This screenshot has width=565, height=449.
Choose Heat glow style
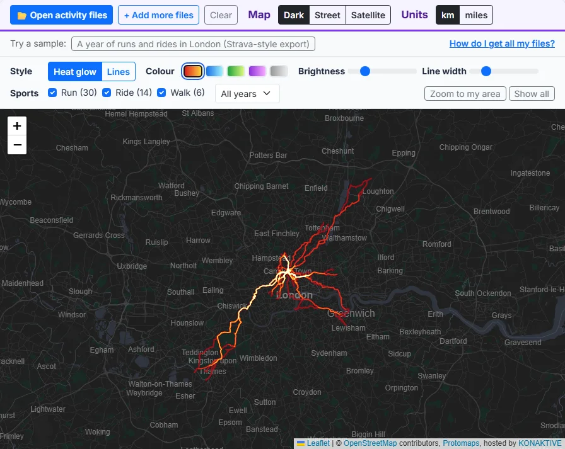pyautogui.click(x=75, y=72)
